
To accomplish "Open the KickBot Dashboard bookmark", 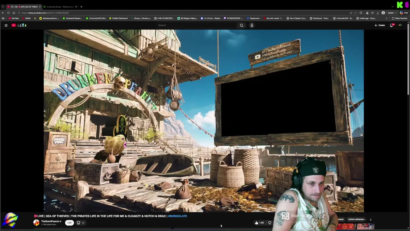I will pyautogui.click(x=118, y=18).
